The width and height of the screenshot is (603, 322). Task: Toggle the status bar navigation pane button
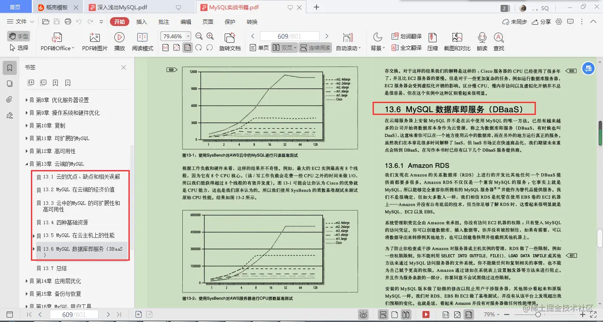[x=9, y=315]
